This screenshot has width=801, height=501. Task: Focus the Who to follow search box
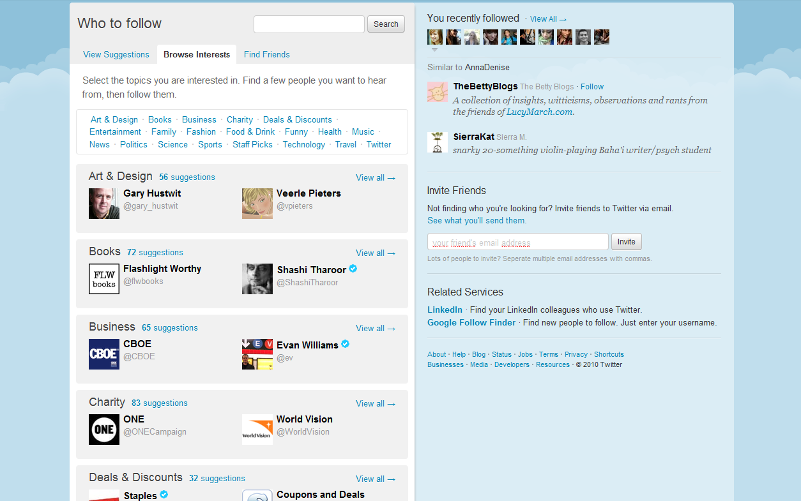(309, 24)
